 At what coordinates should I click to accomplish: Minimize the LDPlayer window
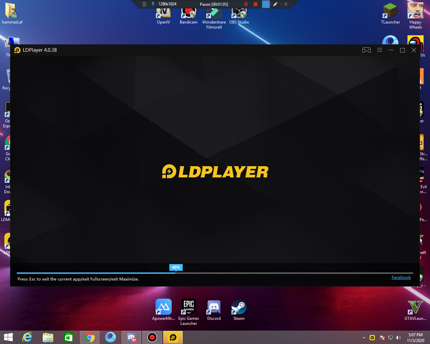tap(391, 50)
